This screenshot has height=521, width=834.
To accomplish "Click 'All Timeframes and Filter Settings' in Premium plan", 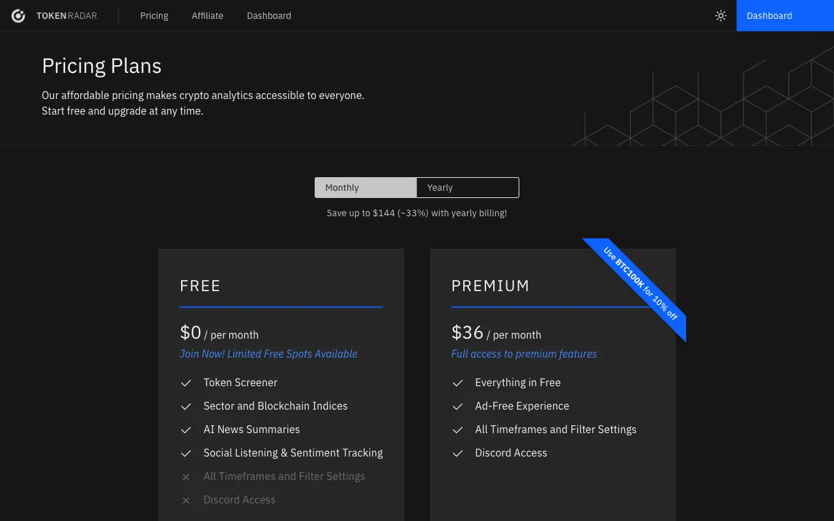I will point(556,429).
